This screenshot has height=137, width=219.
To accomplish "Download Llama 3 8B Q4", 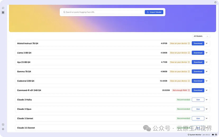I will 198,53.
